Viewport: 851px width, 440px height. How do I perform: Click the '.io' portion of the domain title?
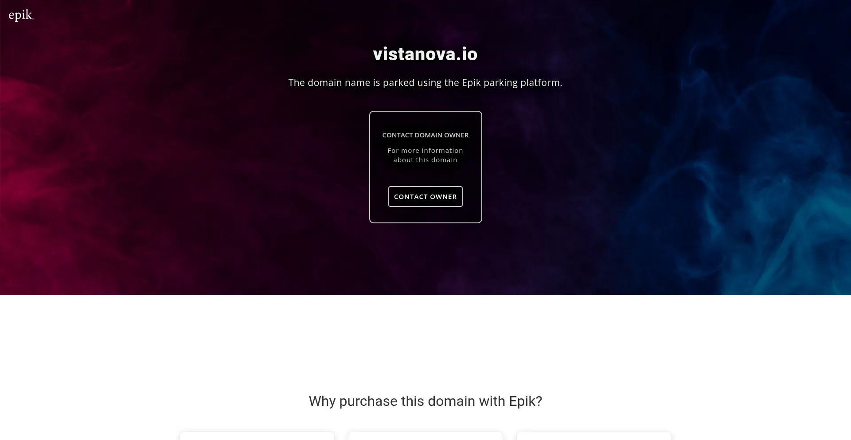pyautogui.click(x=467, y=54)
